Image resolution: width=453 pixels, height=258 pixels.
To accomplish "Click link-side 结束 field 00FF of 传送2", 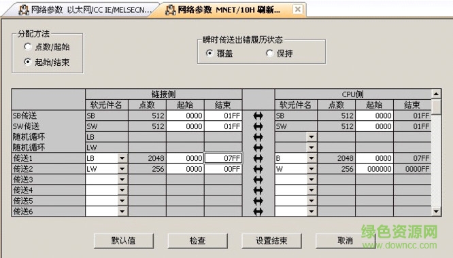I will click(223, 169).
